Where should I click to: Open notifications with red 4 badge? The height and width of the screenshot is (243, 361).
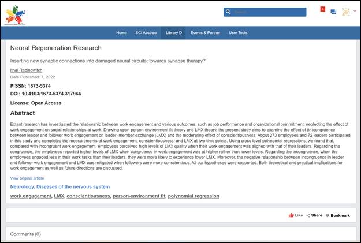pyautogui.click(x=322, y=10)
